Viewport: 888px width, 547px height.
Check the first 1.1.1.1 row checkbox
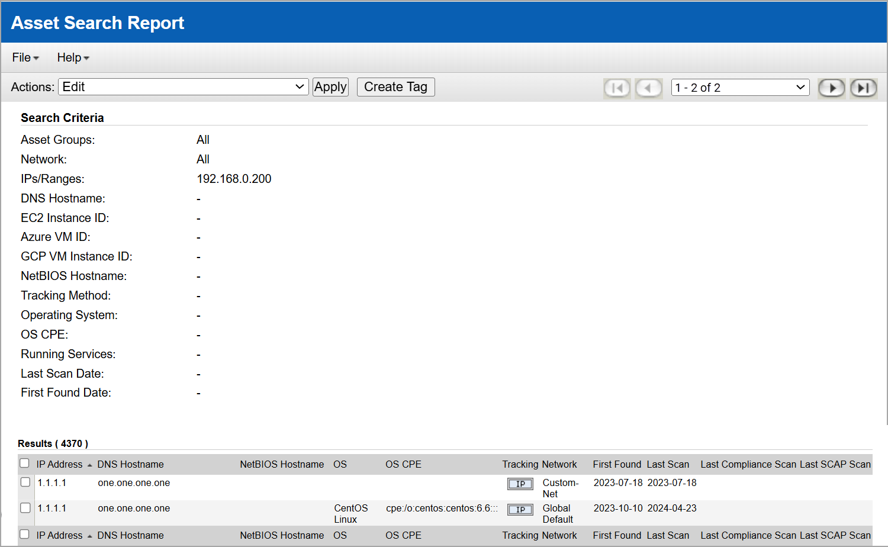pyautogui.click(x=24, y=482)
